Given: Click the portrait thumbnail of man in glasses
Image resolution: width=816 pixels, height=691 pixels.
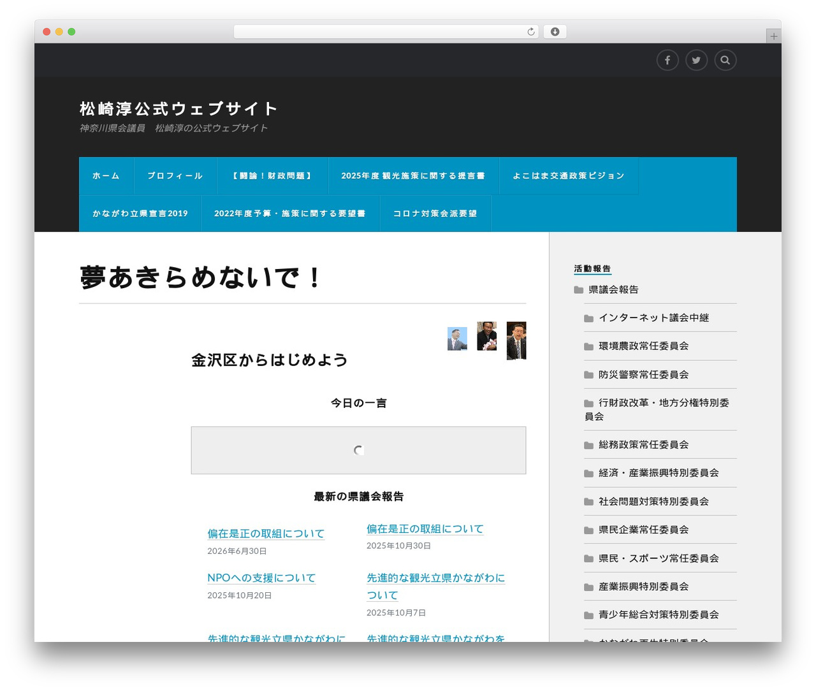Looking at the screenshot, I should (x=516, y=341).
